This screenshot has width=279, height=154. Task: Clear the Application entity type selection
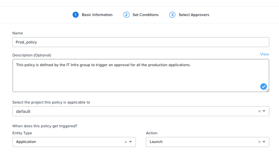click(x=126, y=142)
